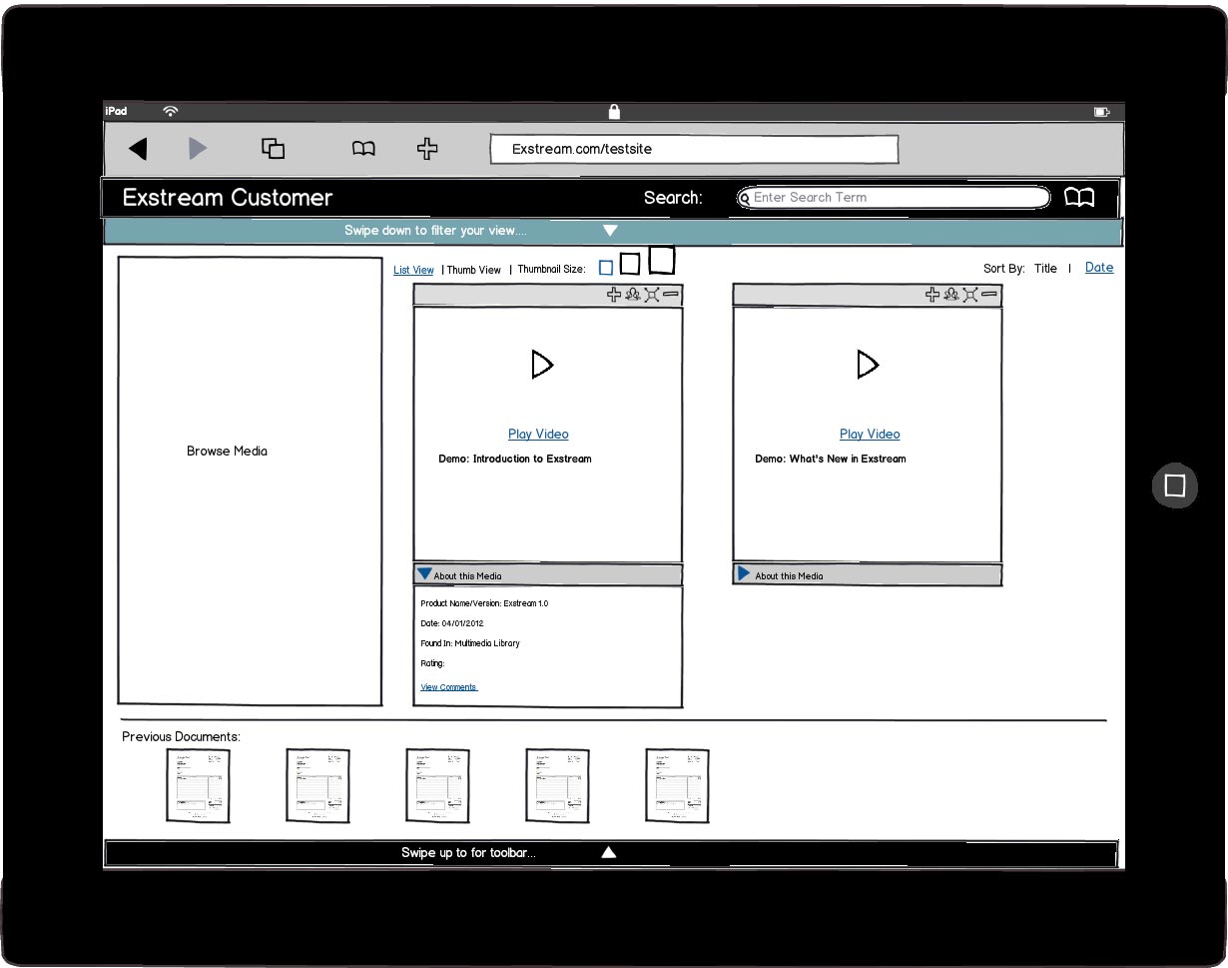Collapse About this Media under Introduction video

pyautogui.click(x=425, y=574)
